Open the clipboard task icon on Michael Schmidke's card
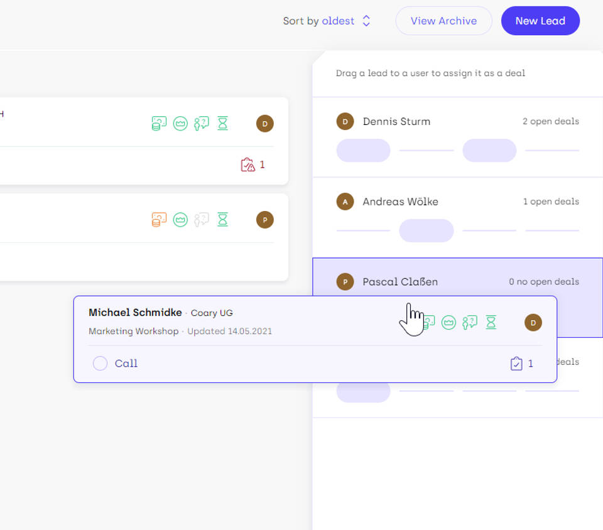Screen dimensions: 603x530 (516, 364)
